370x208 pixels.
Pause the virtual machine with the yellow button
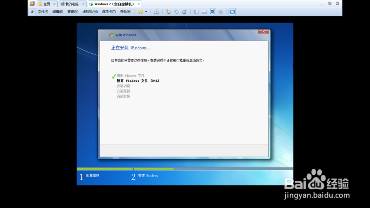[140, 11]
